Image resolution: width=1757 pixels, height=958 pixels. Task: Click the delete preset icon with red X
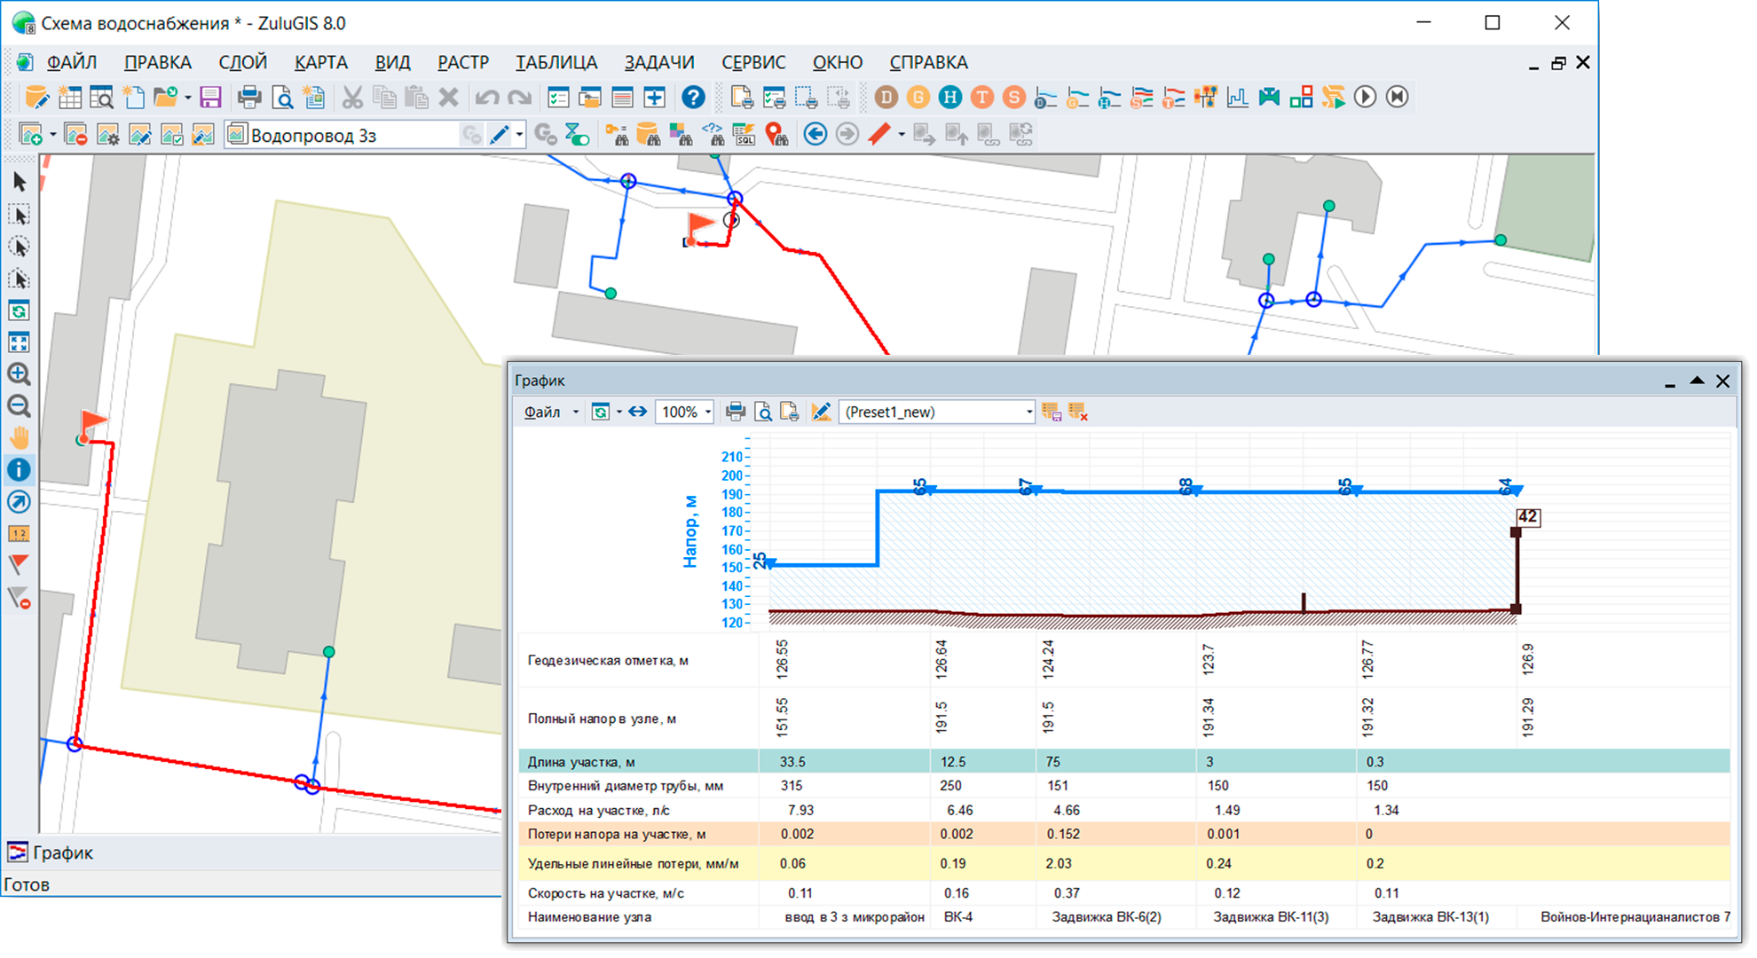click(x=1078, y=412)
